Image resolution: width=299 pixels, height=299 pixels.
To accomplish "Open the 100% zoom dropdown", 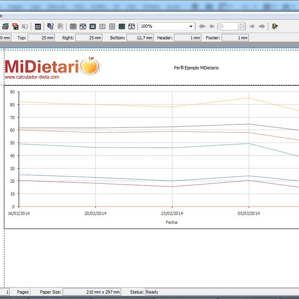I will click(191, 26).
